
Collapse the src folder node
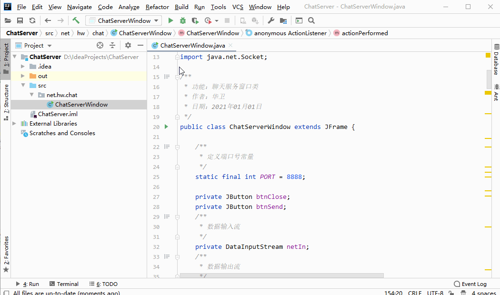point(23,85)
